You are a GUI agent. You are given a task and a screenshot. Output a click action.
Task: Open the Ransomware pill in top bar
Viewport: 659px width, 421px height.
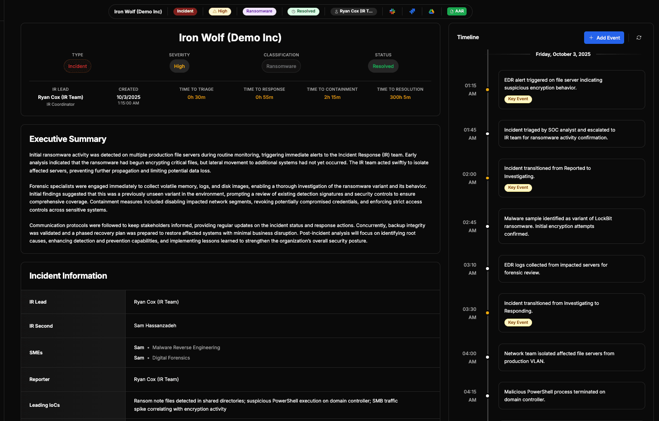click(x=259, y=12)
